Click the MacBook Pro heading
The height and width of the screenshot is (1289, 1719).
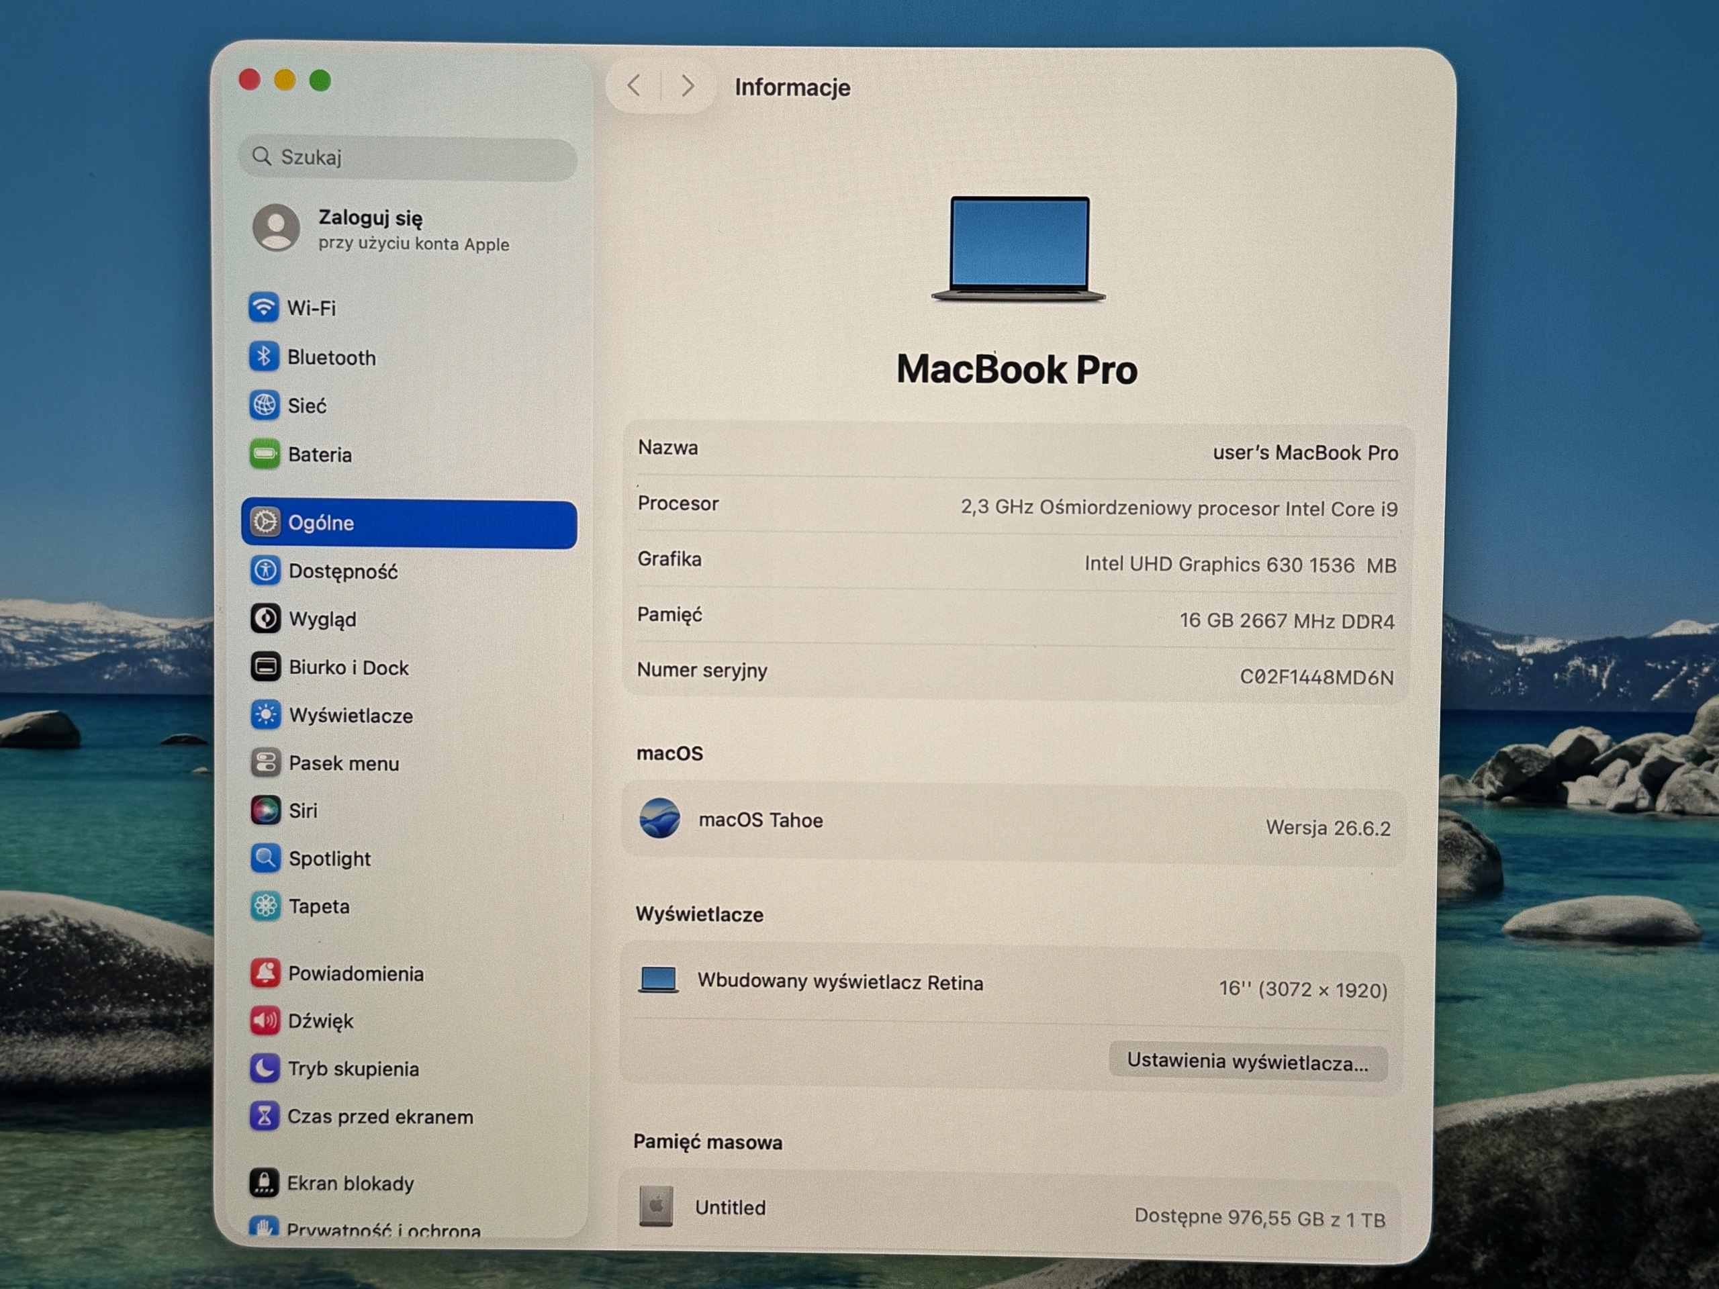[1017, 369]
